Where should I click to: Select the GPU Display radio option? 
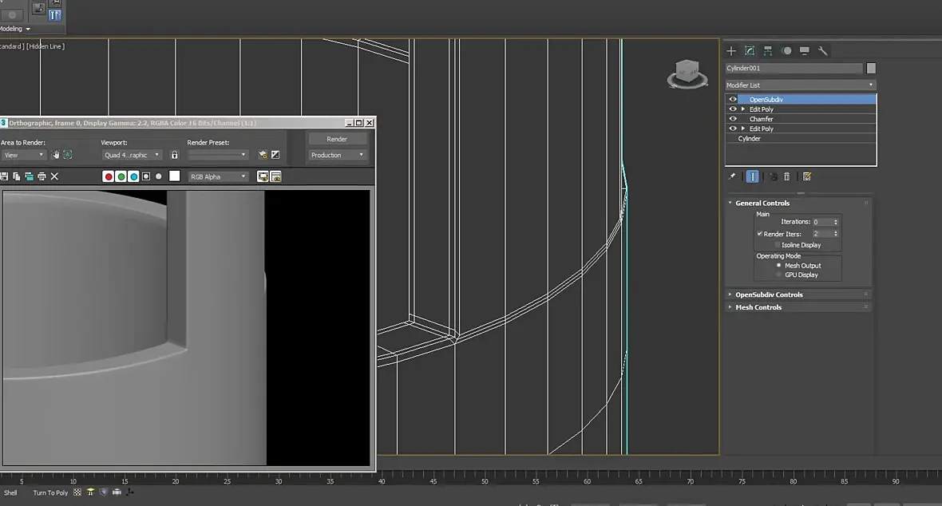pos(778,275)
